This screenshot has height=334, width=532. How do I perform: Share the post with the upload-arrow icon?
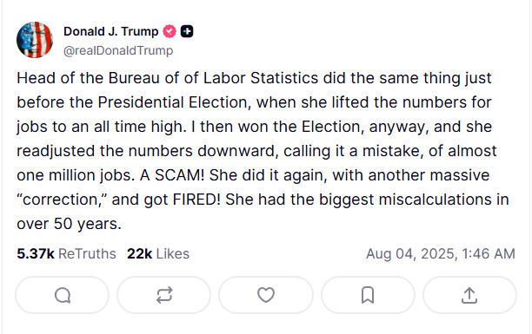[x=469, y=295]
